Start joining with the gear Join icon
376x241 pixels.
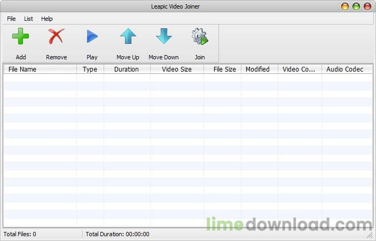[200, 36]
